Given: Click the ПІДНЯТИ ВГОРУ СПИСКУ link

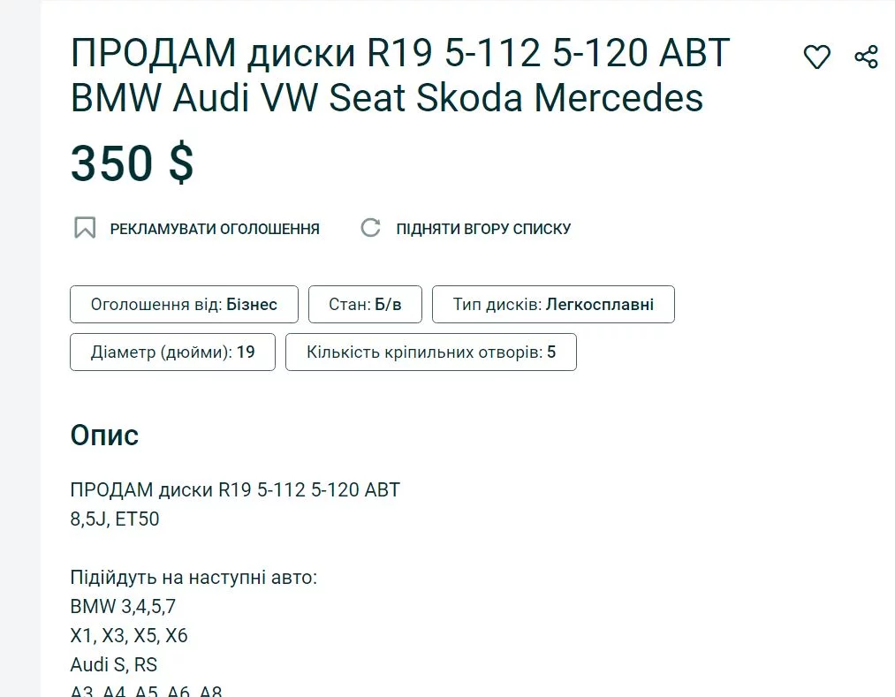Looking at the screenshot, I should [483, 229].
